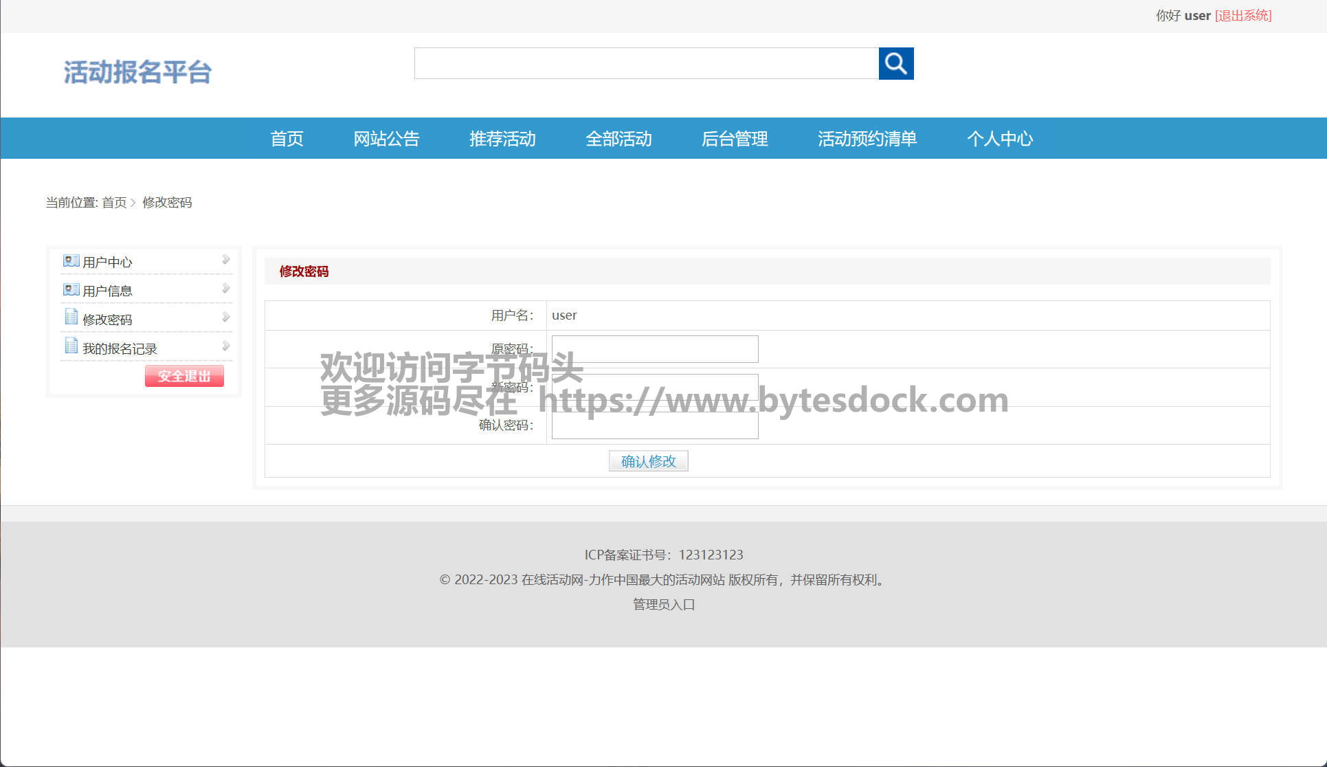
Task: Click the 退出系统 logout link
Action: 1243,15
